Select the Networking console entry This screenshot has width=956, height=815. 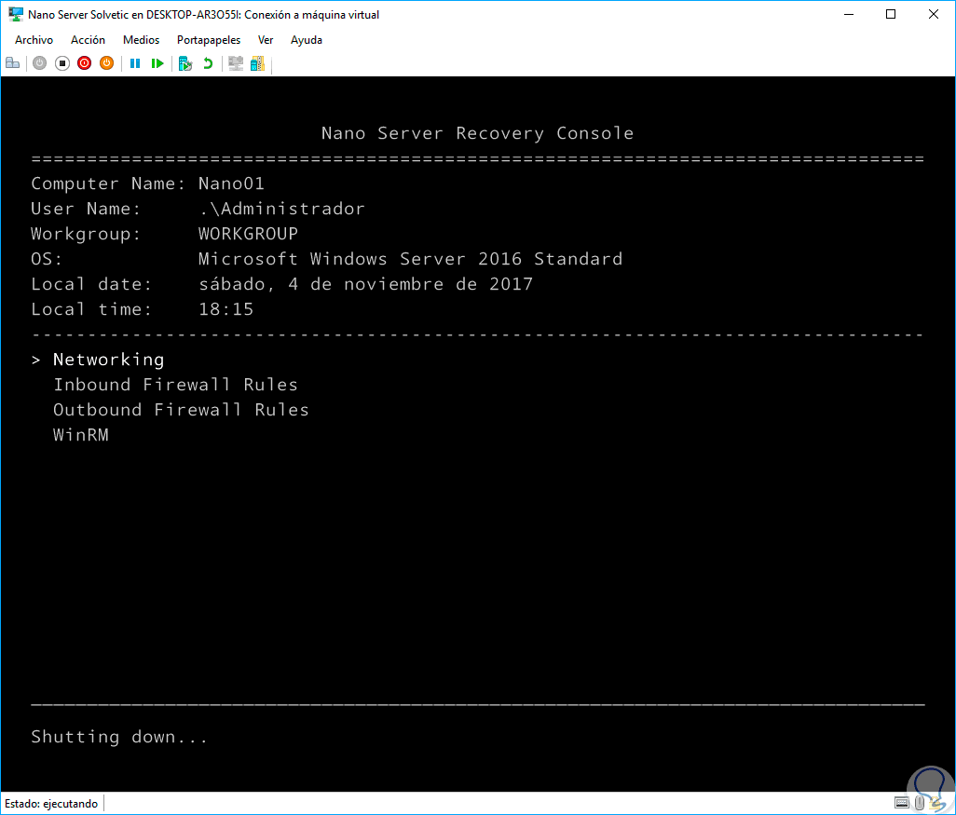coord(108,359)
